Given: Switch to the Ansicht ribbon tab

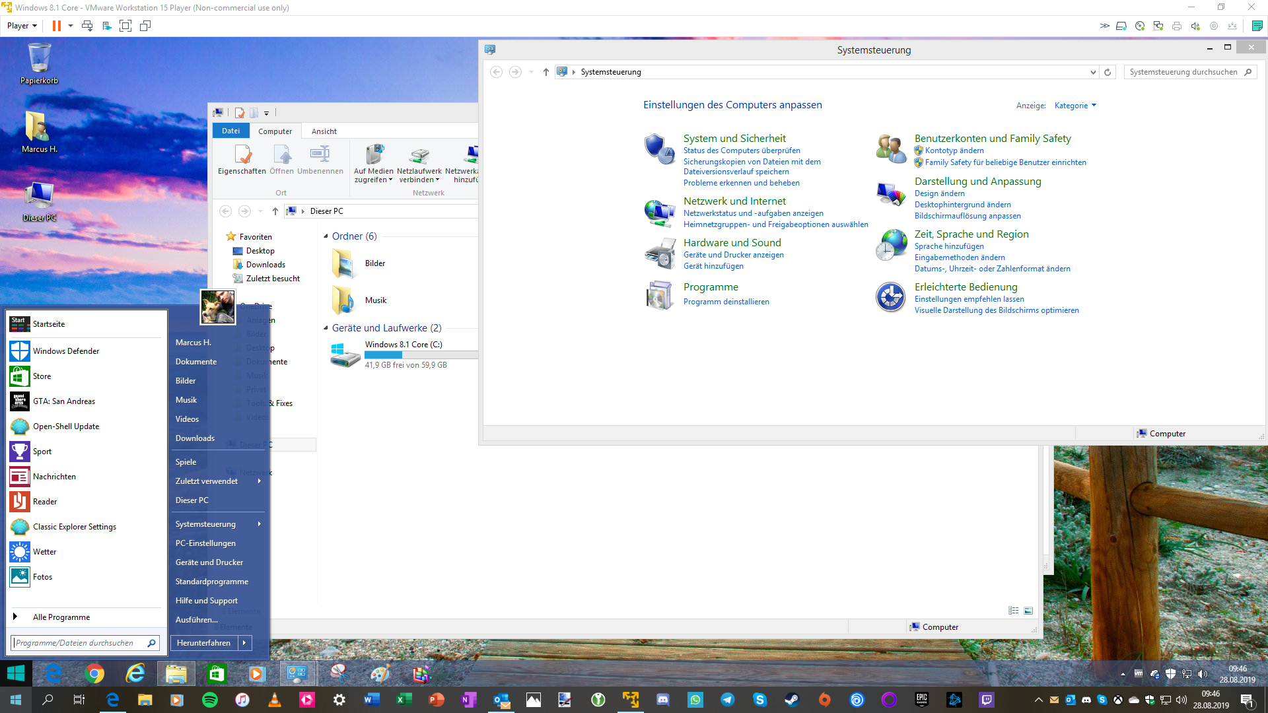Looking at the screenshot, I should click(324, 131).
